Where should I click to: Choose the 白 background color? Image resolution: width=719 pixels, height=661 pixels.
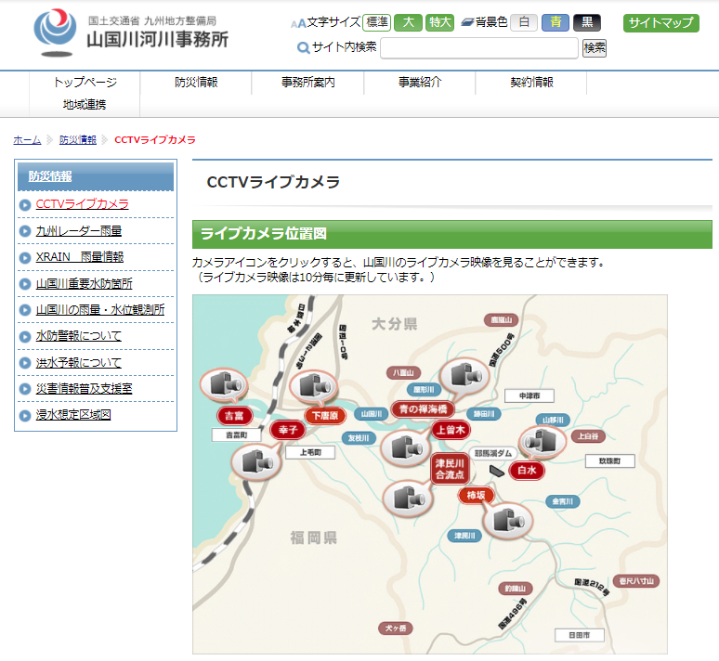click(524, 22)
